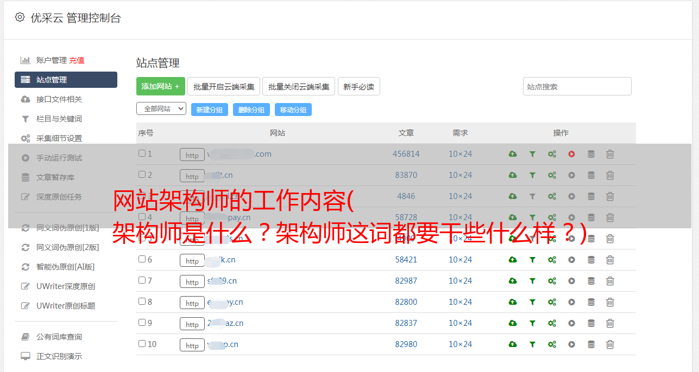Screen dimensions: 699x372
Task: Click the database icon in the 82980 row
Action: point(591,344)
